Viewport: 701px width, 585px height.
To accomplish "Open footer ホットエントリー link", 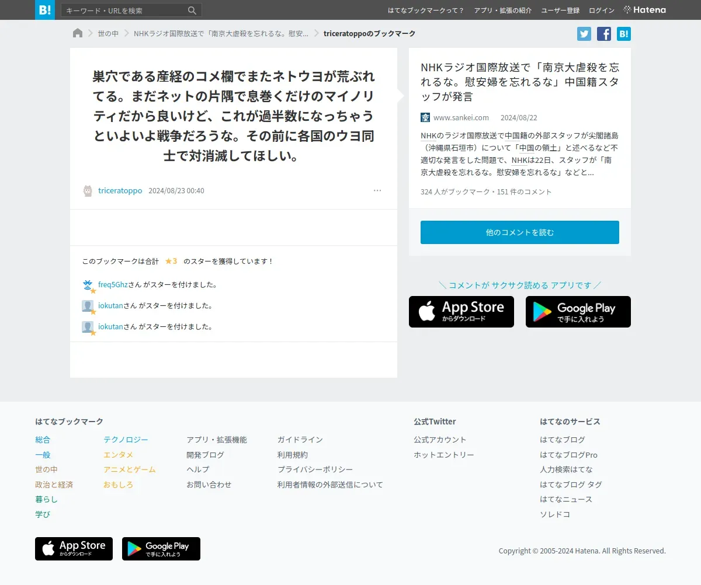I will [x=444, y=455].
